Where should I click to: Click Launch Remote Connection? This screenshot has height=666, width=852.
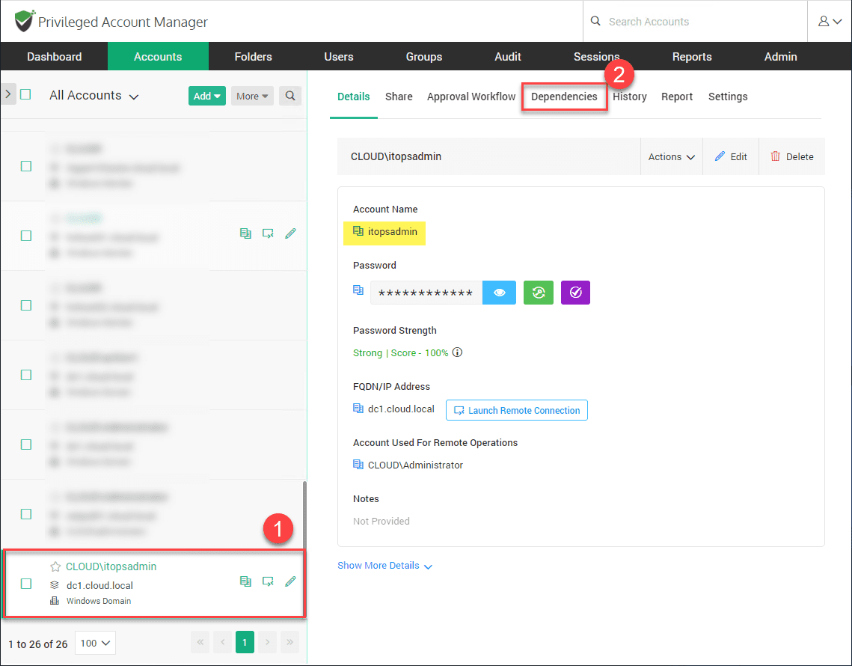[x=516, y=409]
